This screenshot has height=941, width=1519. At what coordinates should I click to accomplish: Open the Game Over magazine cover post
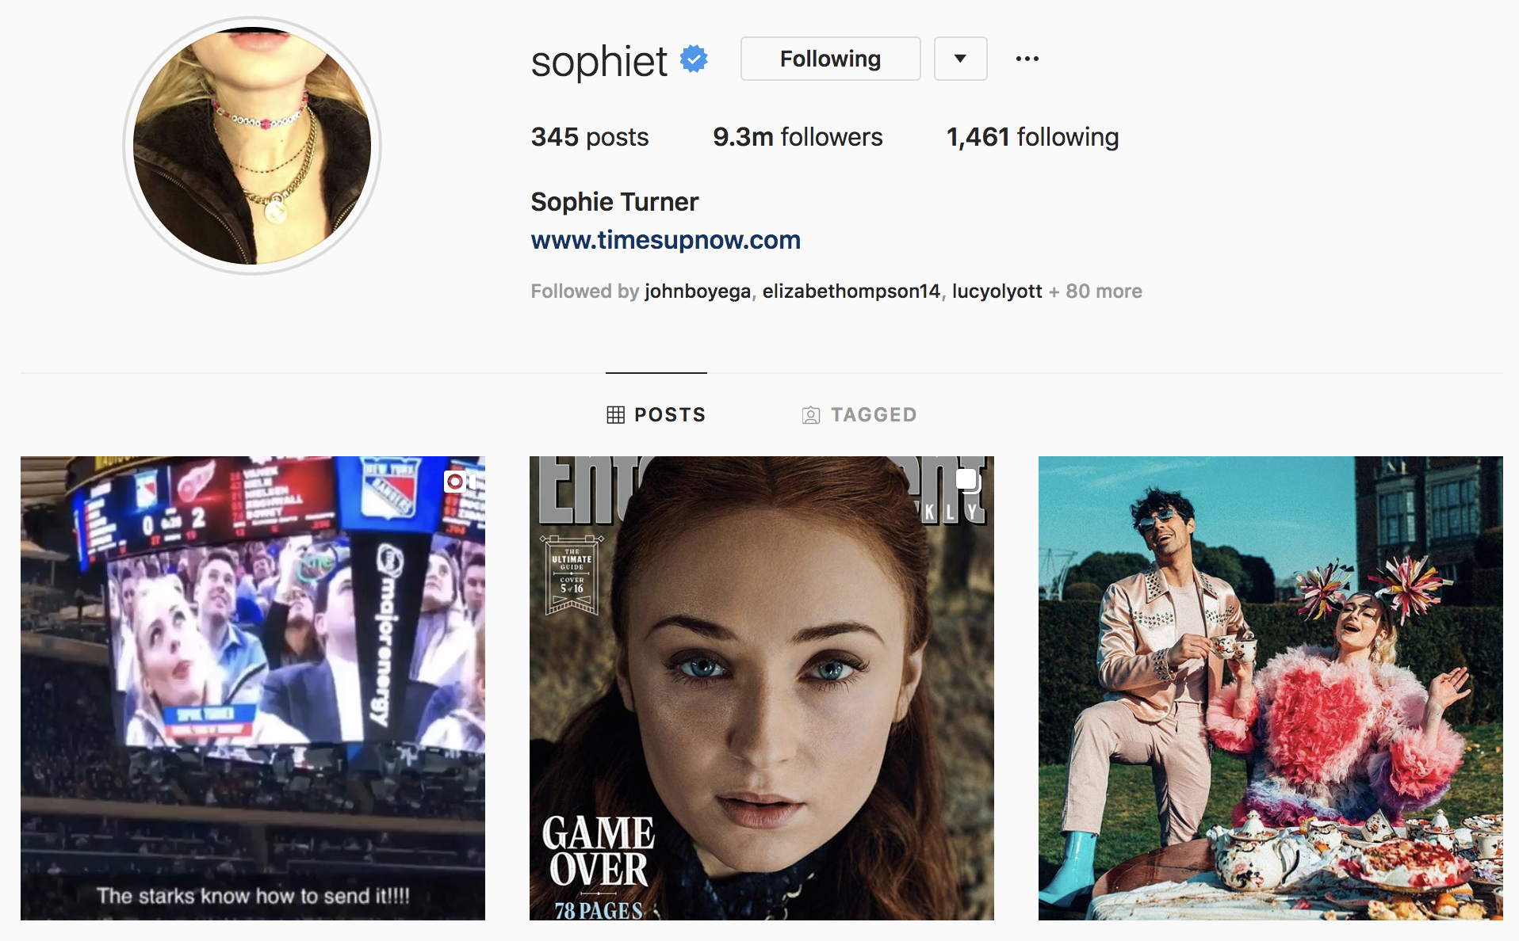[x=762, y=688]
